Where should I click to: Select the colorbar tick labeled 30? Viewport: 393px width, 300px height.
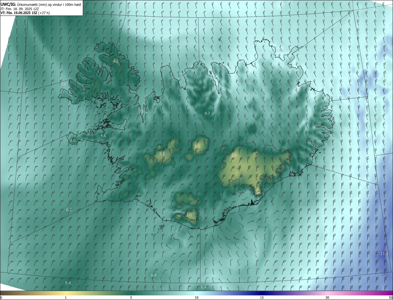coord(327,298)
